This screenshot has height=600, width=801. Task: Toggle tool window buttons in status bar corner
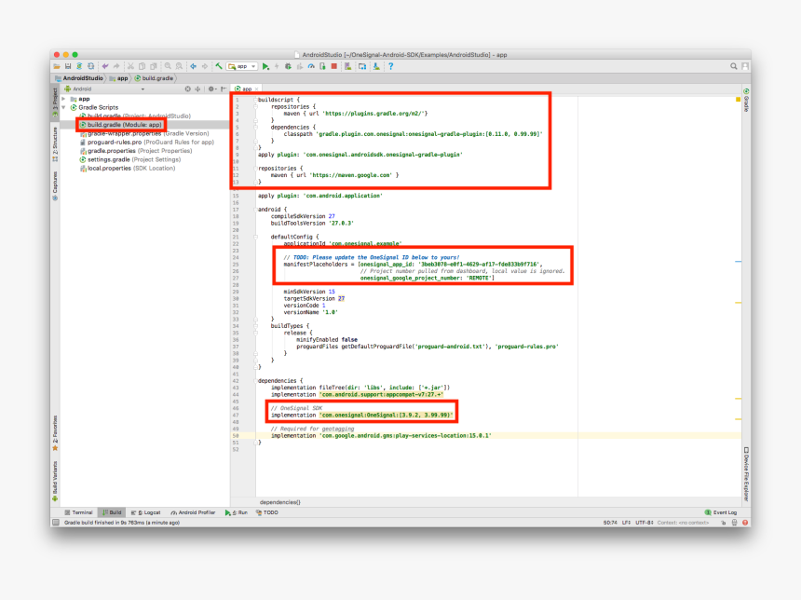(56, 523)
